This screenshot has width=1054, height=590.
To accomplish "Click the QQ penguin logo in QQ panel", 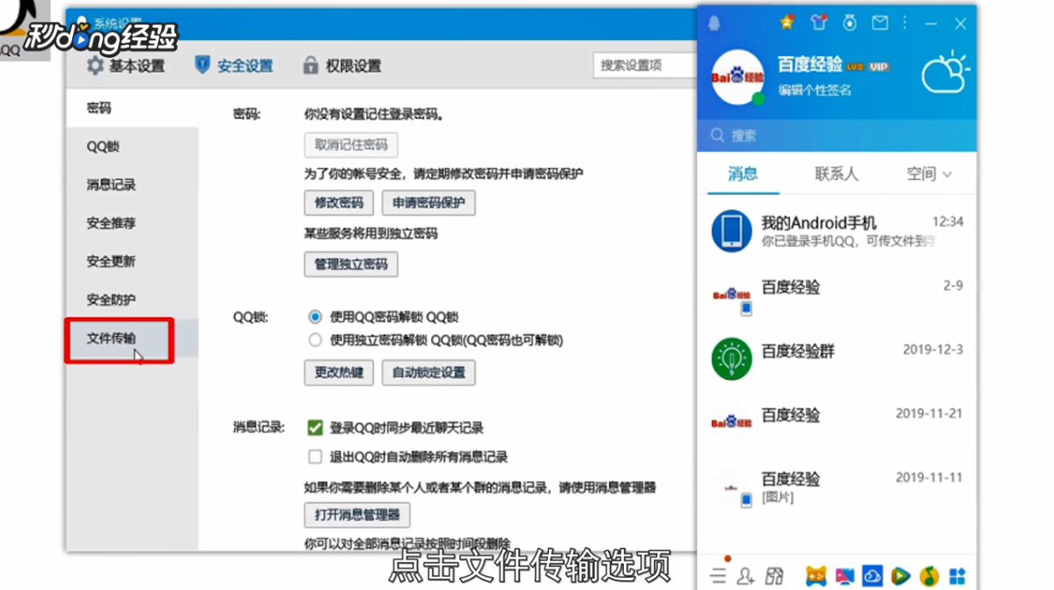I will (714, 23).
